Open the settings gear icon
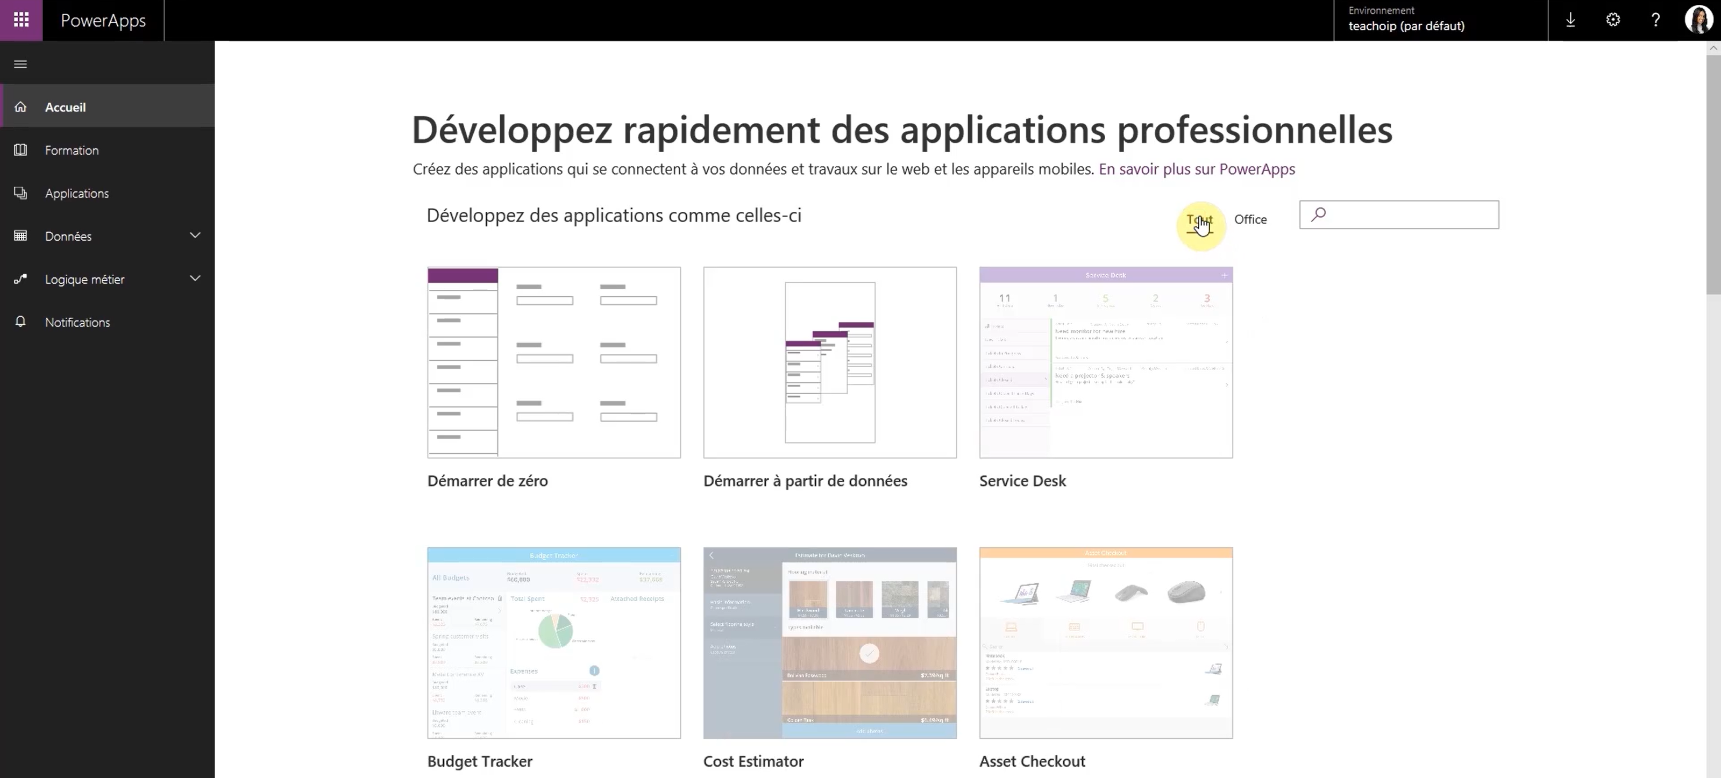Screen dimensions: 1721x778 [1613, 20]
